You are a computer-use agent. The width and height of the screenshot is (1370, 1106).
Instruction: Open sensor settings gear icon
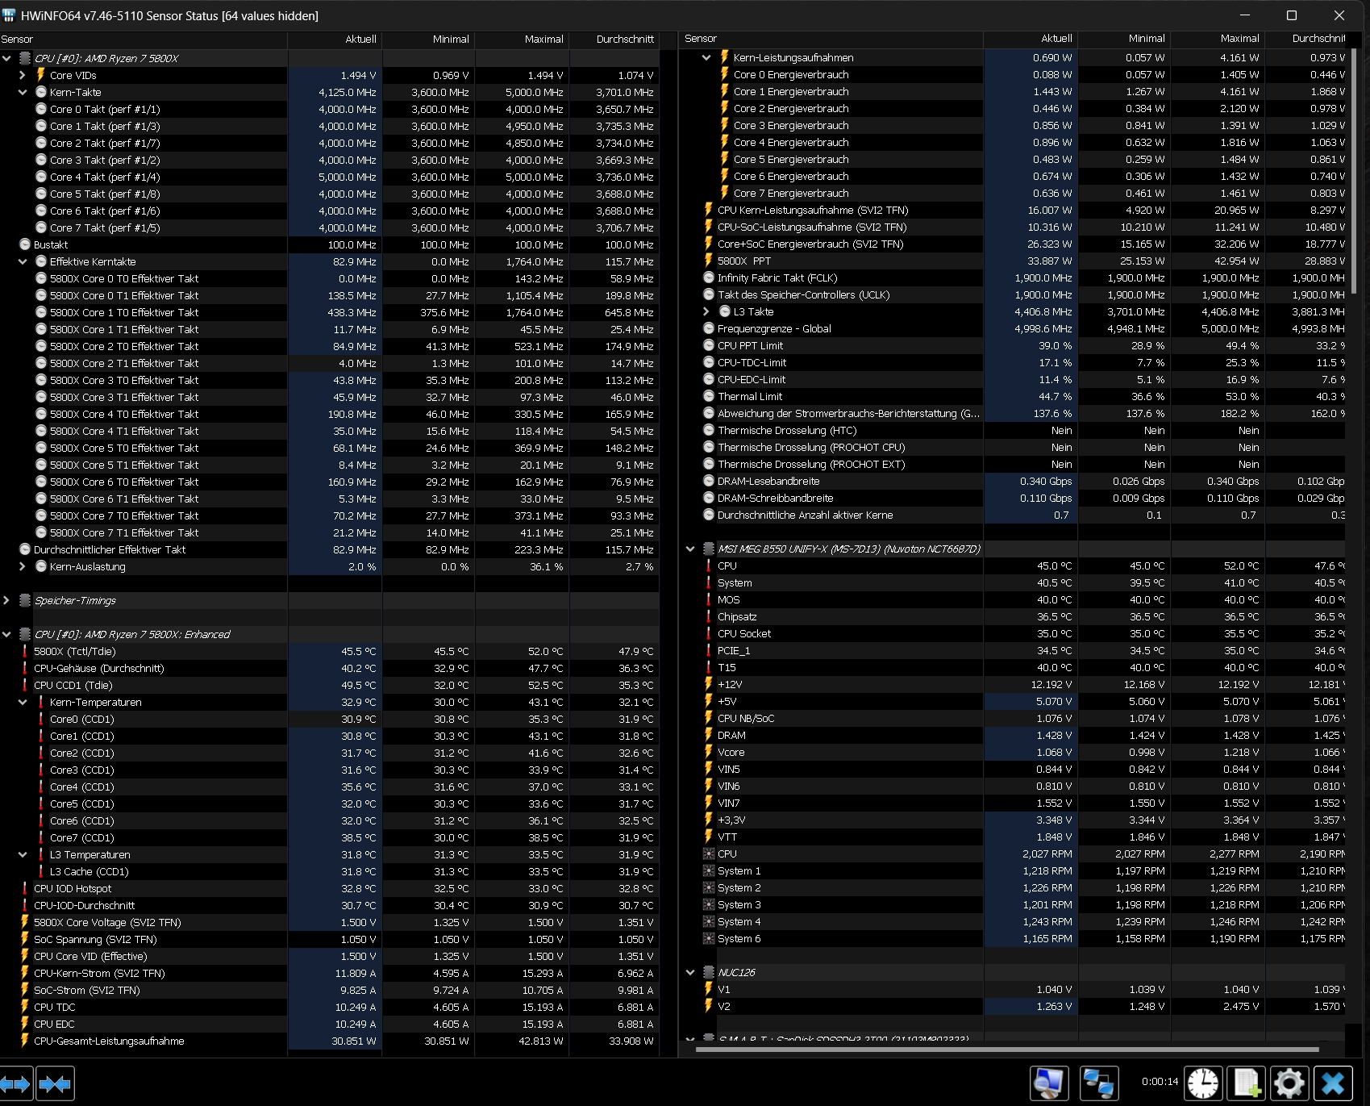point(1289,1083)
